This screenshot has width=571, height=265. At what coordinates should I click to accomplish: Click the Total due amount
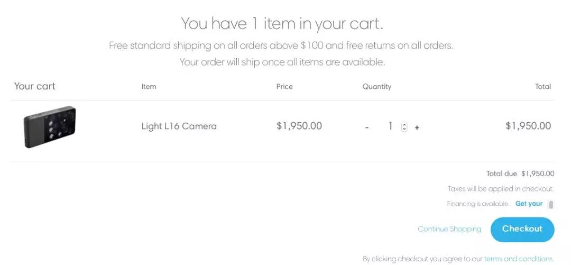pos(538,173)
